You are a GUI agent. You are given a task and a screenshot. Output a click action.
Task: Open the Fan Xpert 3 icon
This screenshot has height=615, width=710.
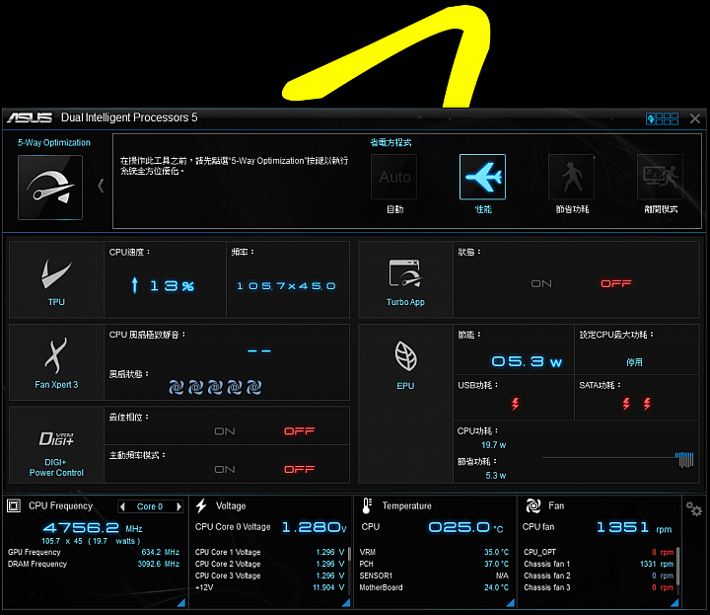coord(56,355)
